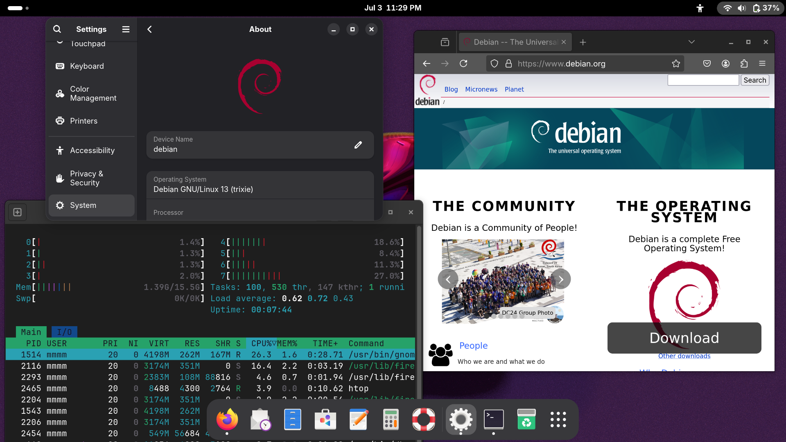This screenshot has width=786, height=442.
Task: Open Settings hamburger menu
Action: pos(126,29)
